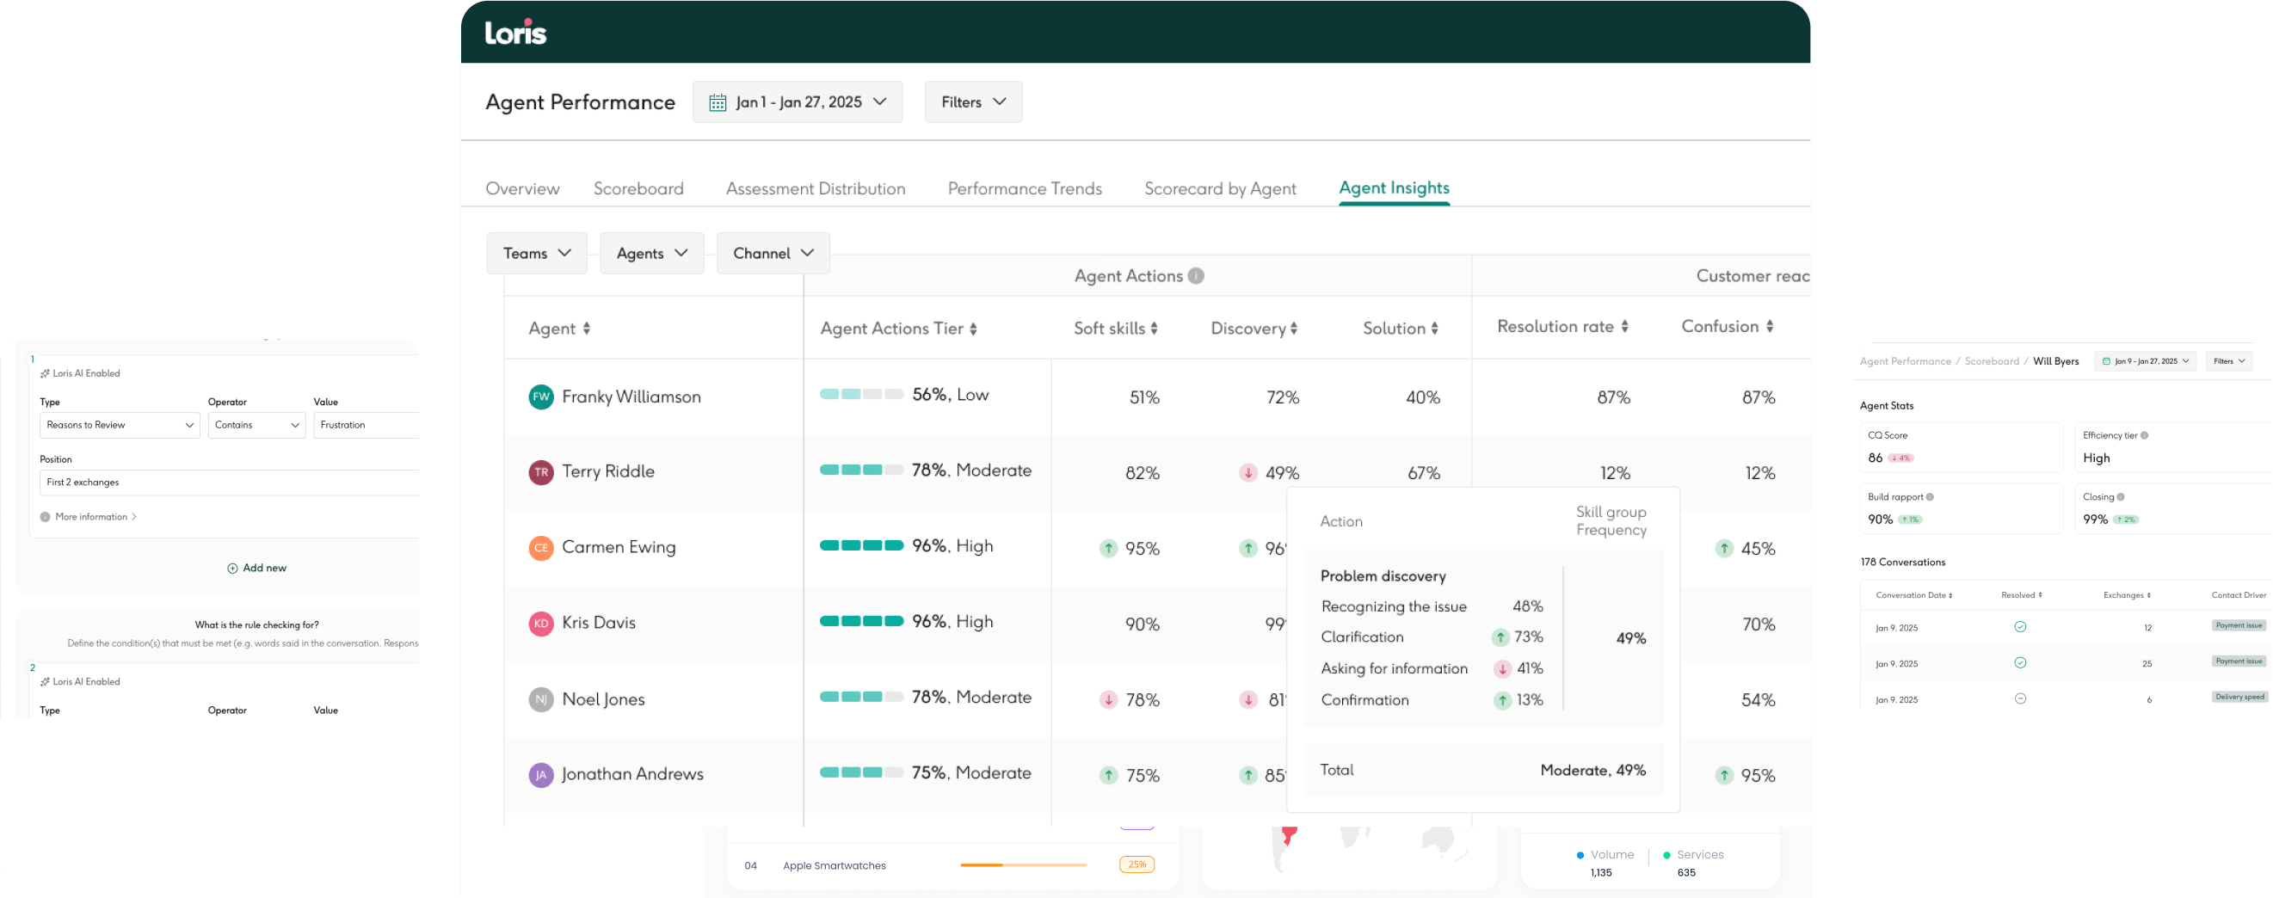Sort by Soft skills column arrows
The height and width of the screenshot is (898, 2273).
(x=1153, y=329)
